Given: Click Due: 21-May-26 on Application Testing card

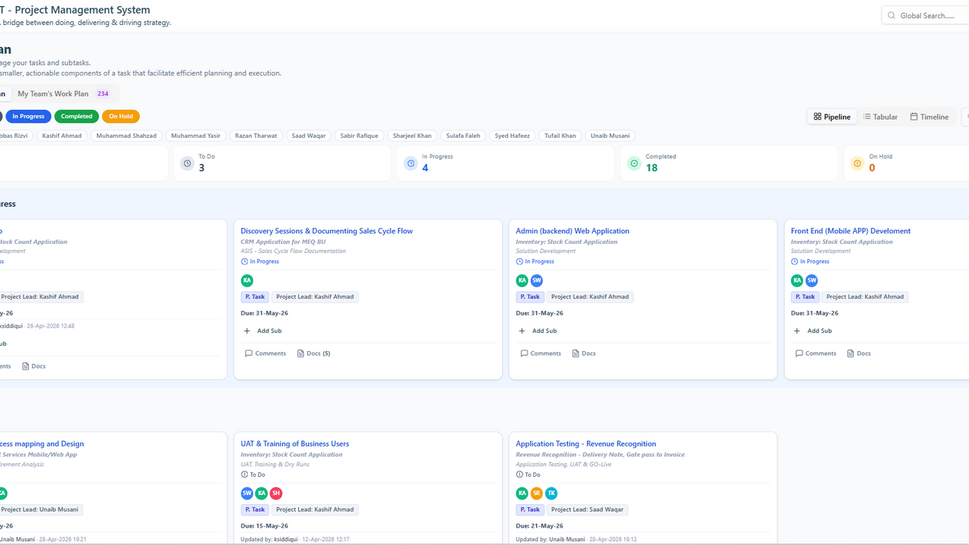Looking at the screenshot, I should tap(539, 525).
